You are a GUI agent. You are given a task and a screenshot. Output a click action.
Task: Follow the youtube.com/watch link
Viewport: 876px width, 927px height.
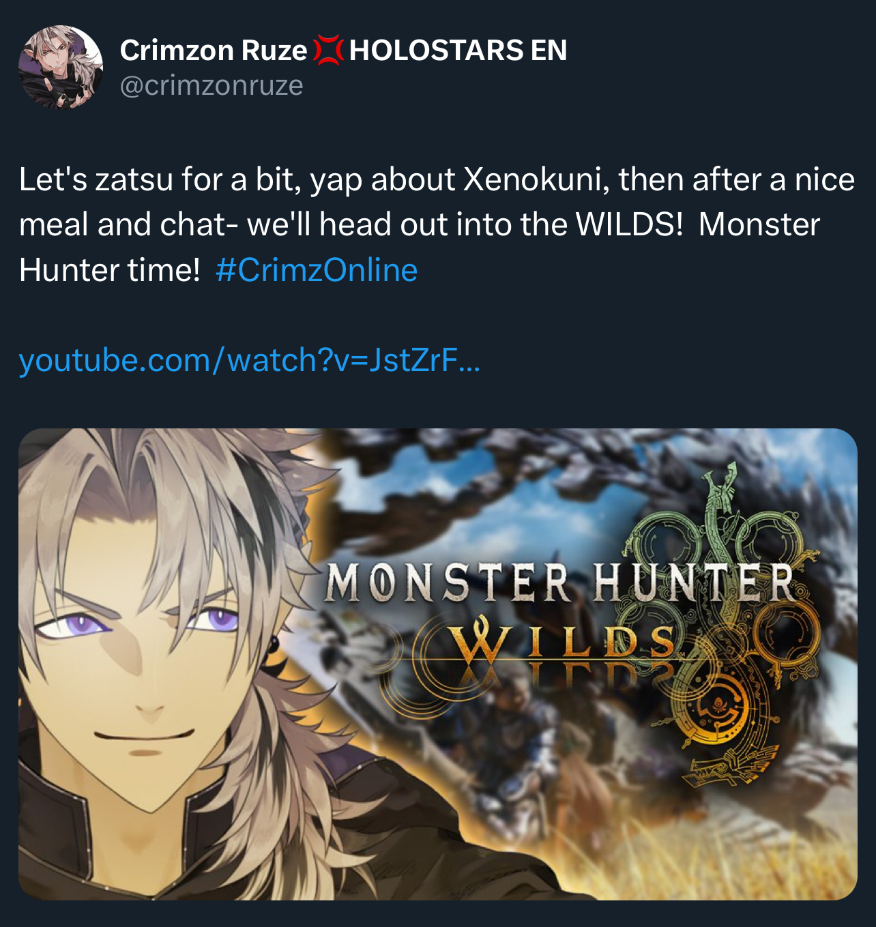[250, 360]
